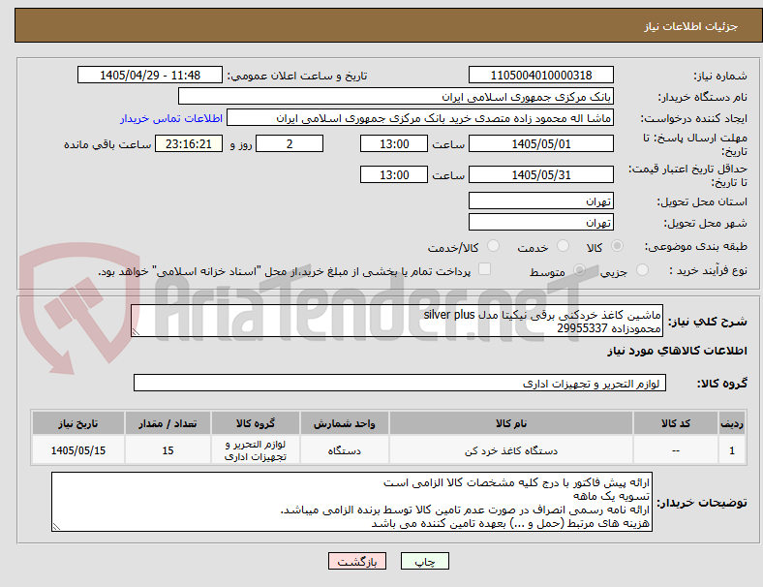Click the remaining time field 23:16:21

point(189,144)
